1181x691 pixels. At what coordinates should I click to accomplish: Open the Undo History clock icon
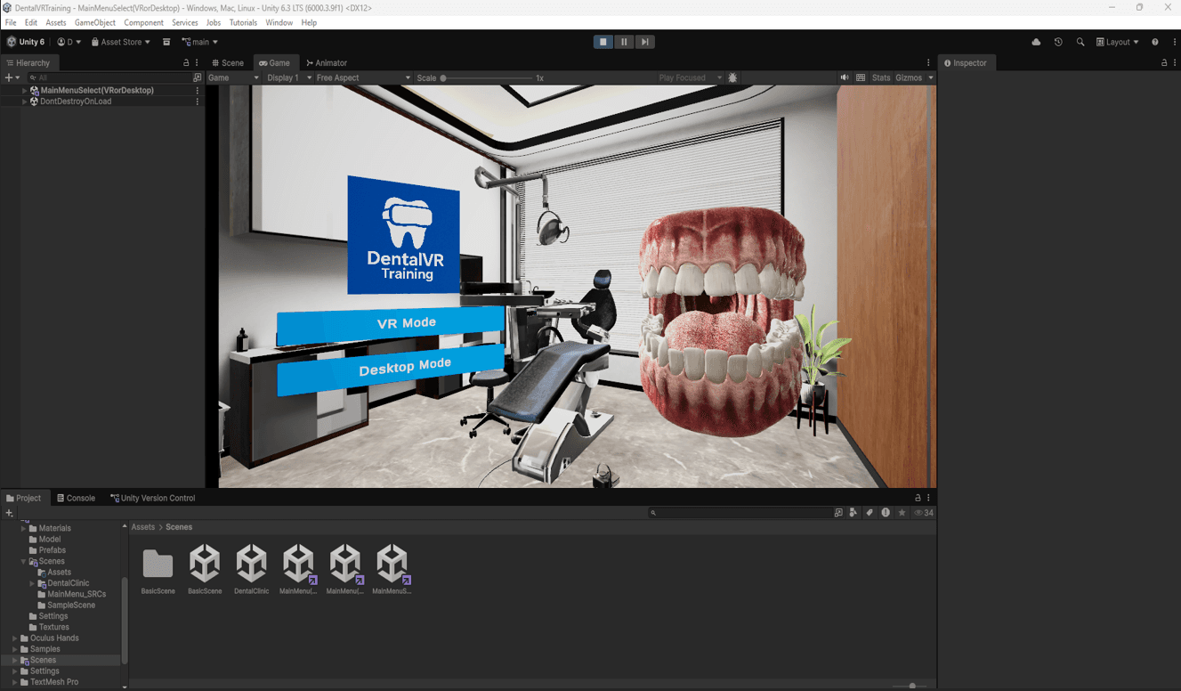[x=1058, y=42]
